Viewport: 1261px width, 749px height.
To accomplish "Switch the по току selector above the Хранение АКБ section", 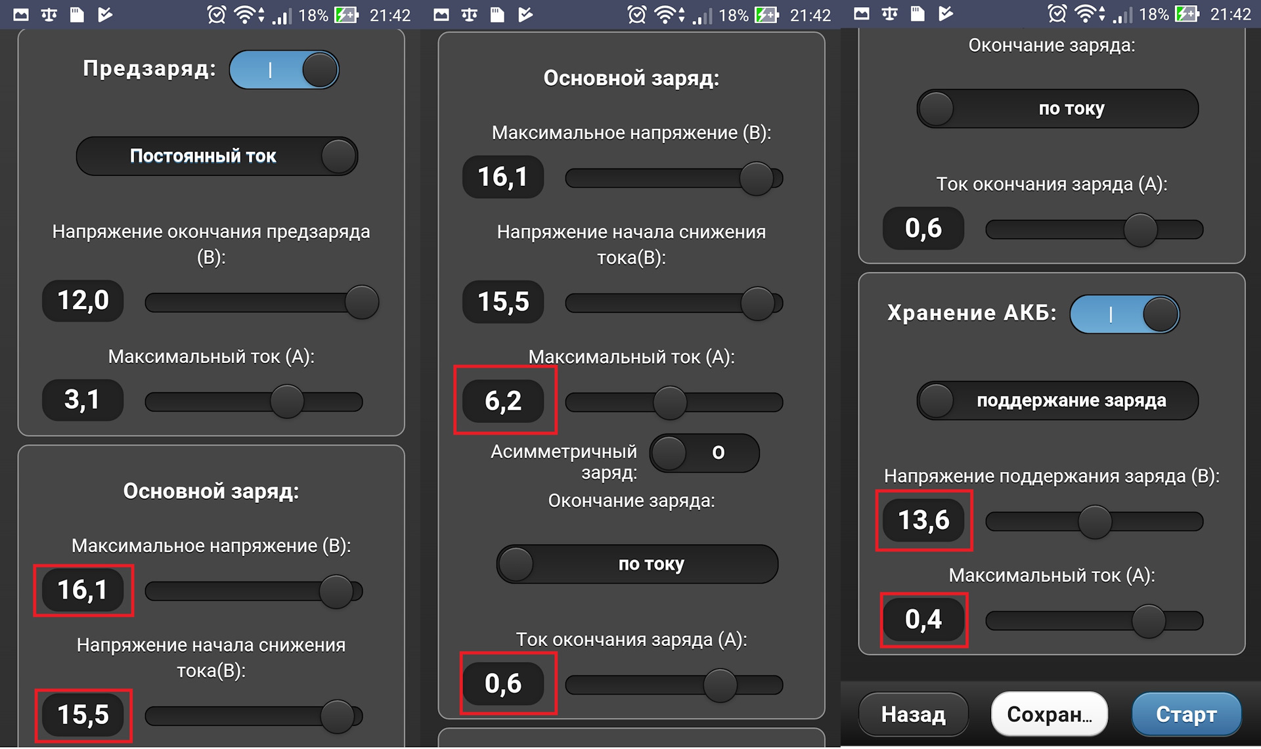I will [x=1057, y=108].
